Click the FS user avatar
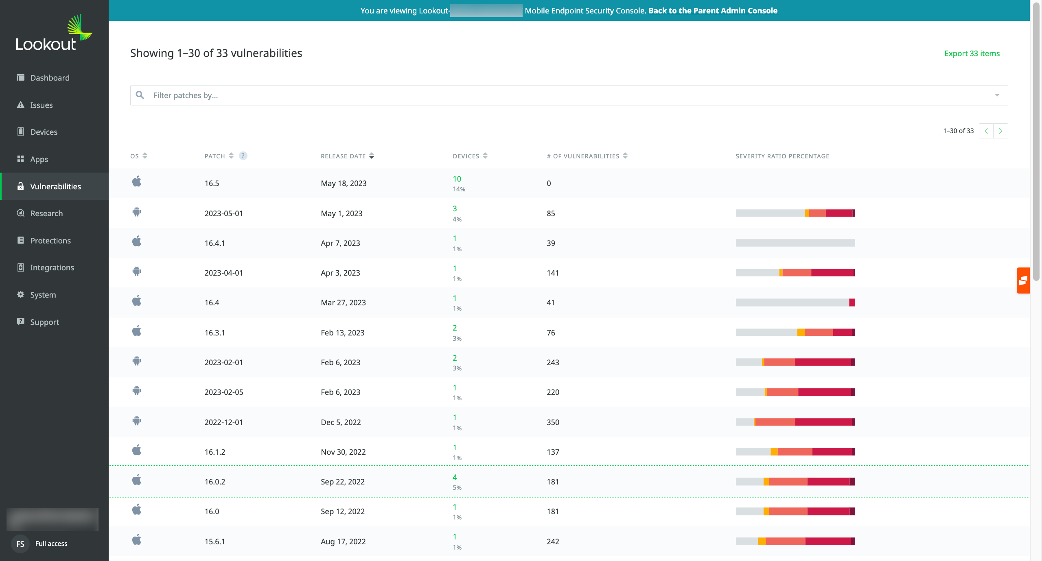The width and height of the screenshot is (1042, 561). 20,543
